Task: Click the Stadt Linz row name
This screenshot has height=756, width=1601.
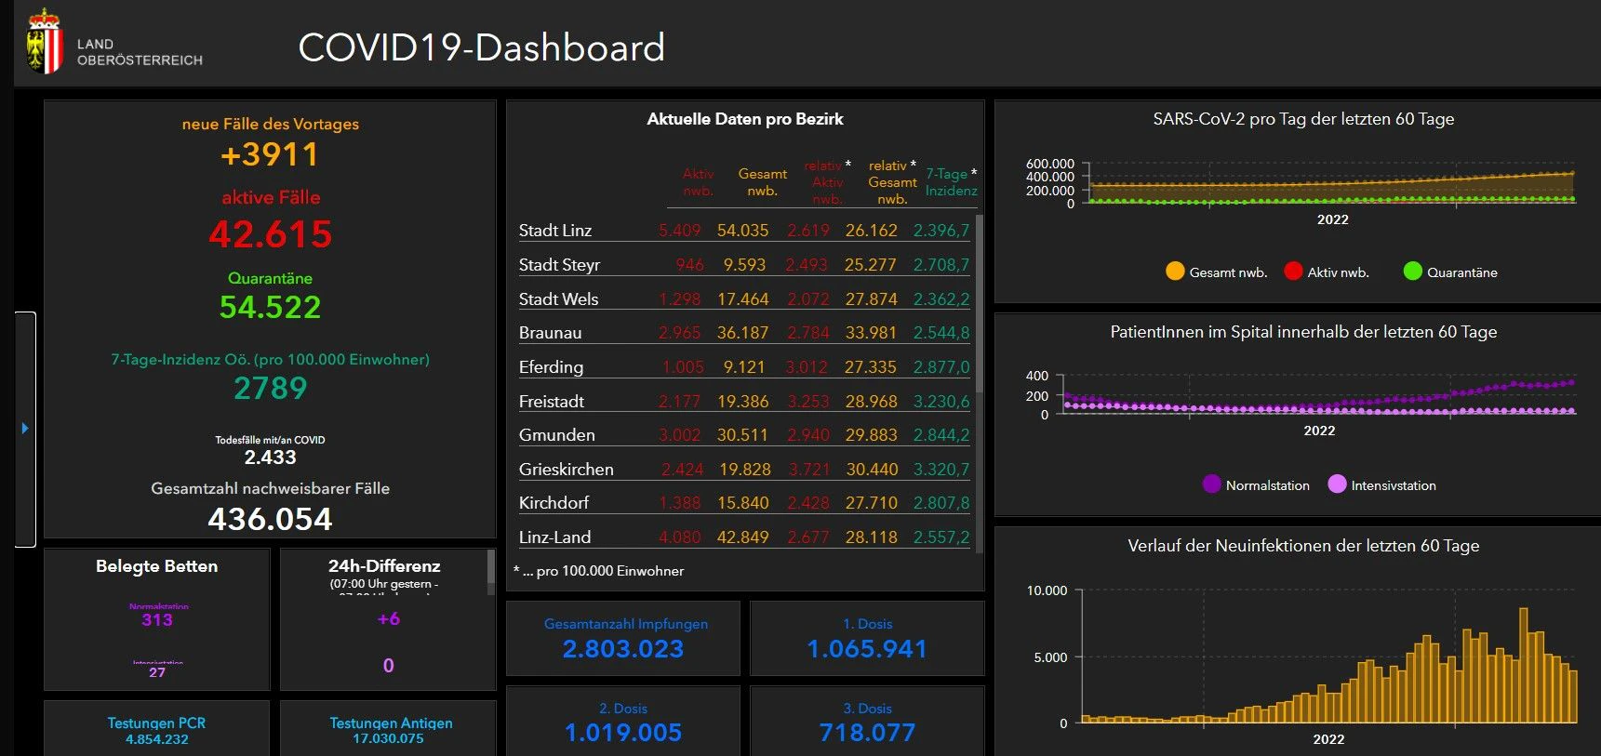Action: 555,231
